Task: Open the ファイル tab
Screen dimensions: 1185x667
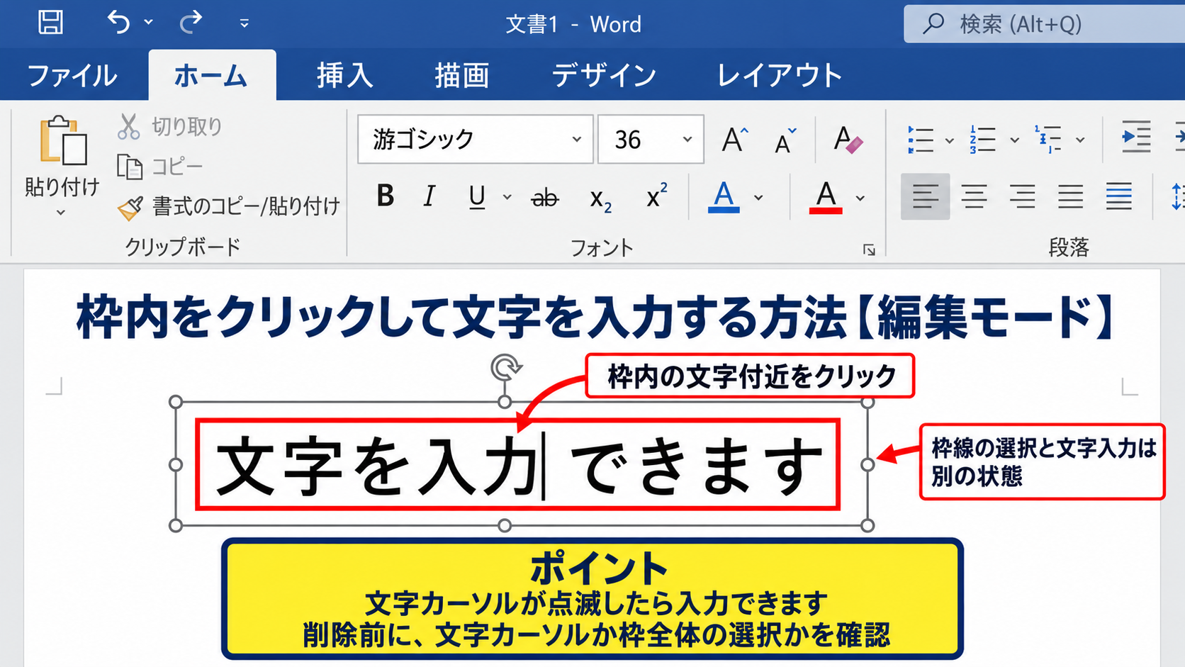Action: point(72,75)
